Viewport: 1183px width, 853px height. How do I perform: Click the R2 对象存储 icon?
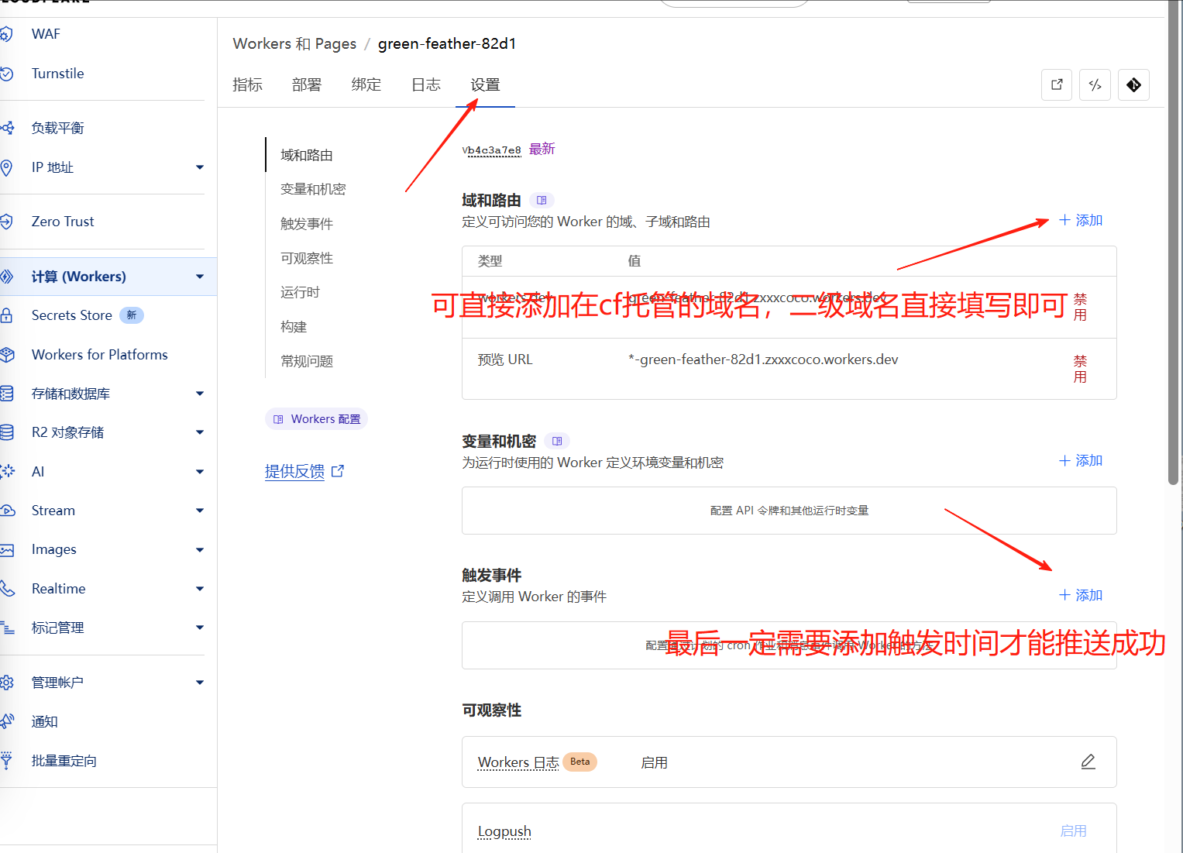pyautogui.click(x=7, y=432)
